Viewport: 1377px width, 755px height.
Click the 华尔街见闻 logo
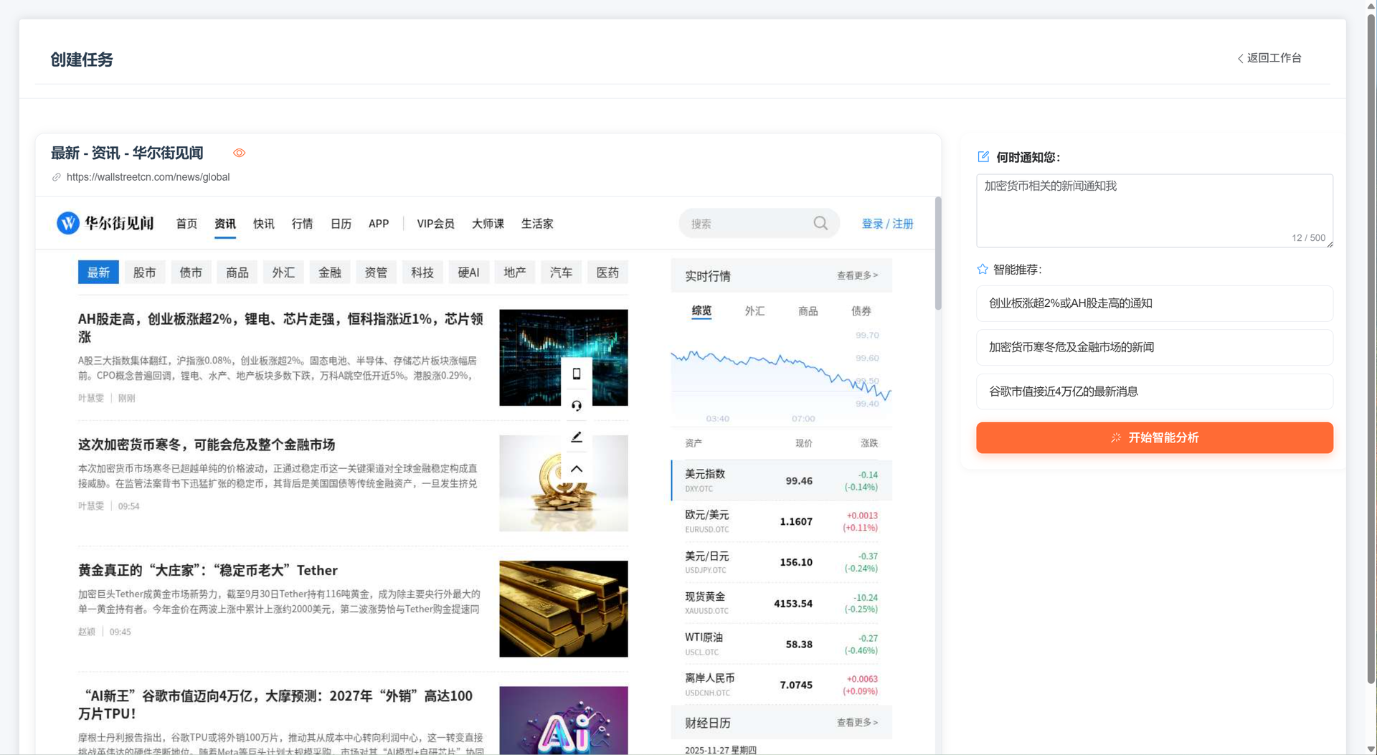pos(105,224)
